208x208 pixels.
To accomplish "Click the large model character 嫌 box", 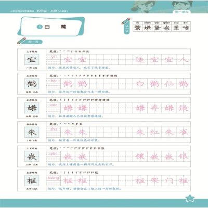I will 32,108.
